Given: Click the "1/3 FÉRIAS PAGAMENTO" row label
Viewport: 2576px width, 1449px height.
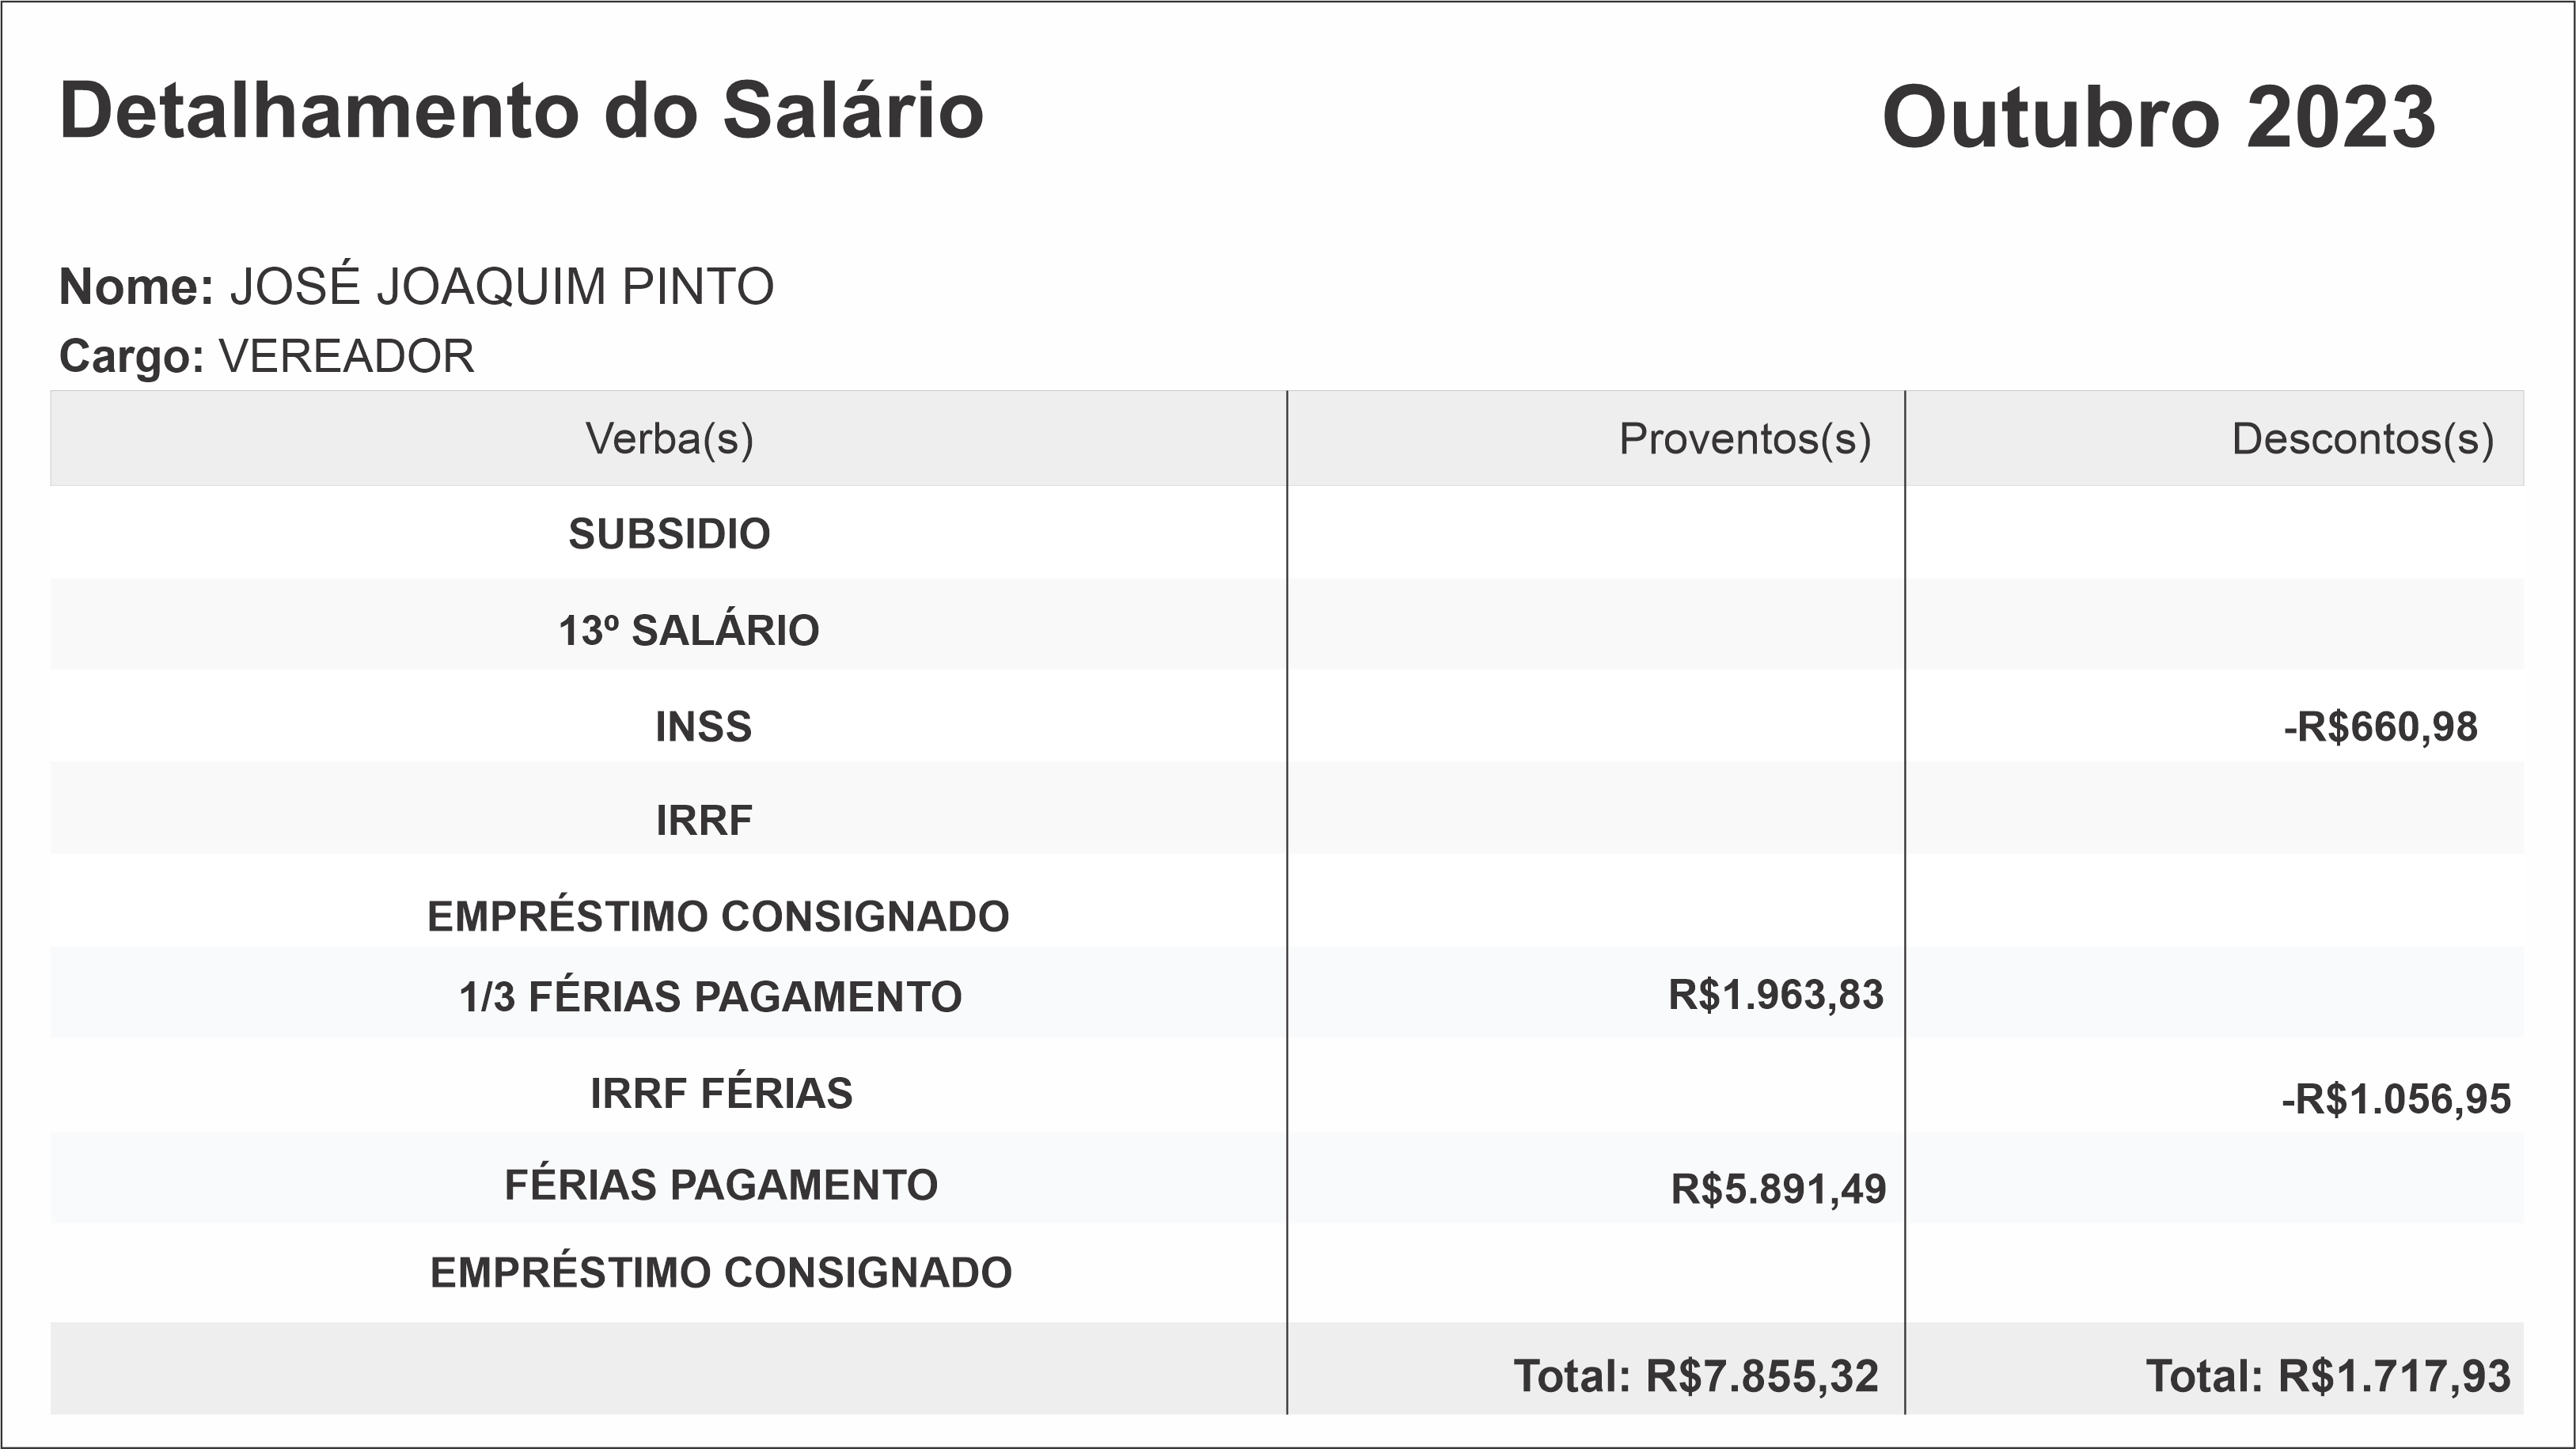Looking at the screenshot, I should [x=710, y=997].
